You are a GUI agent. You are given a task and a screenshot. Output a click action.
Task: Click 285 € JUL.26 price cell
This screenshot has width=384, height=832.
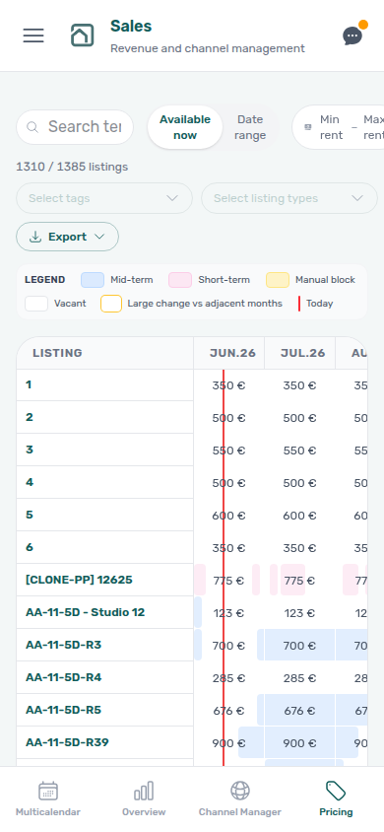[x=299, y=677]
